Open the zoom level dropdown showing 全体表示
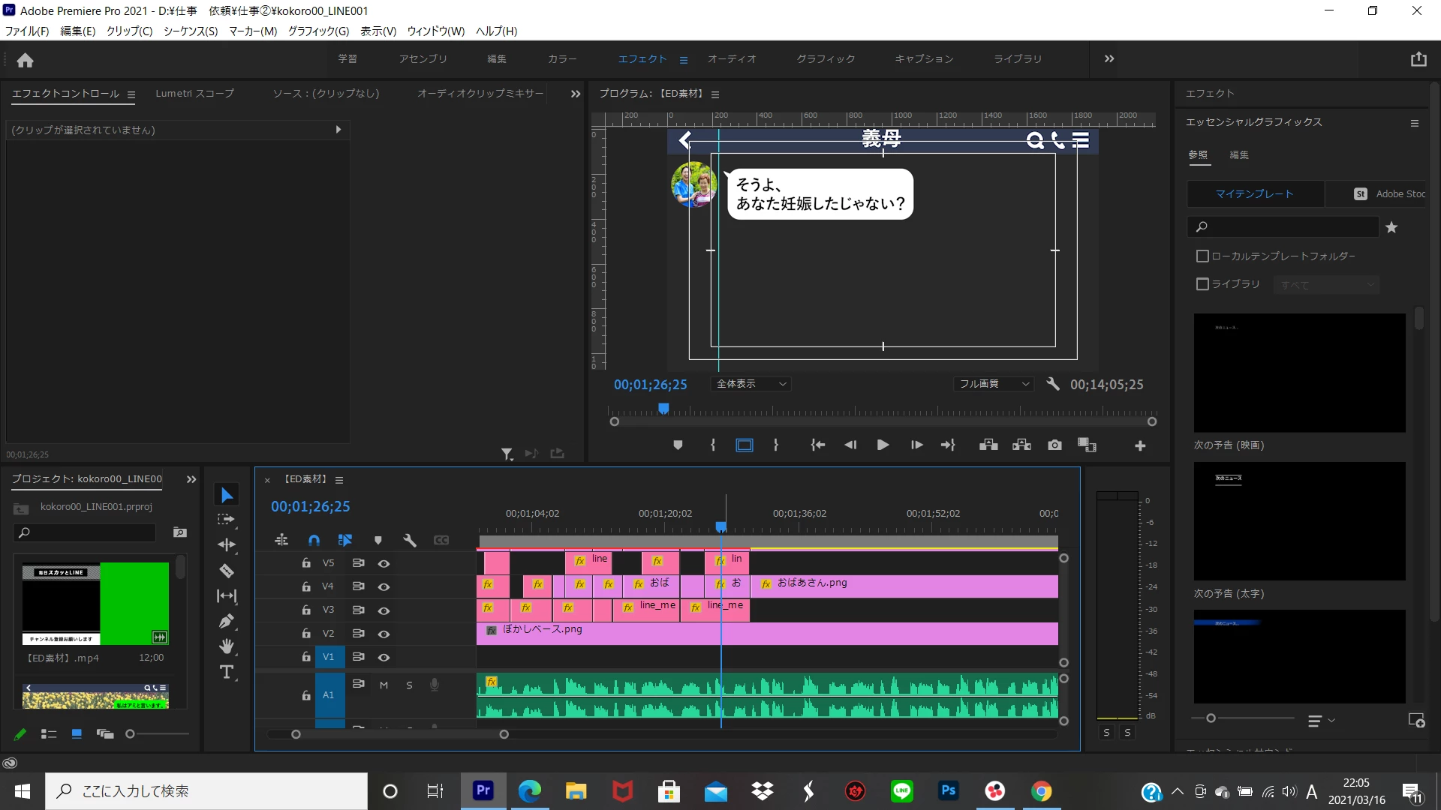 coord(751,384)
